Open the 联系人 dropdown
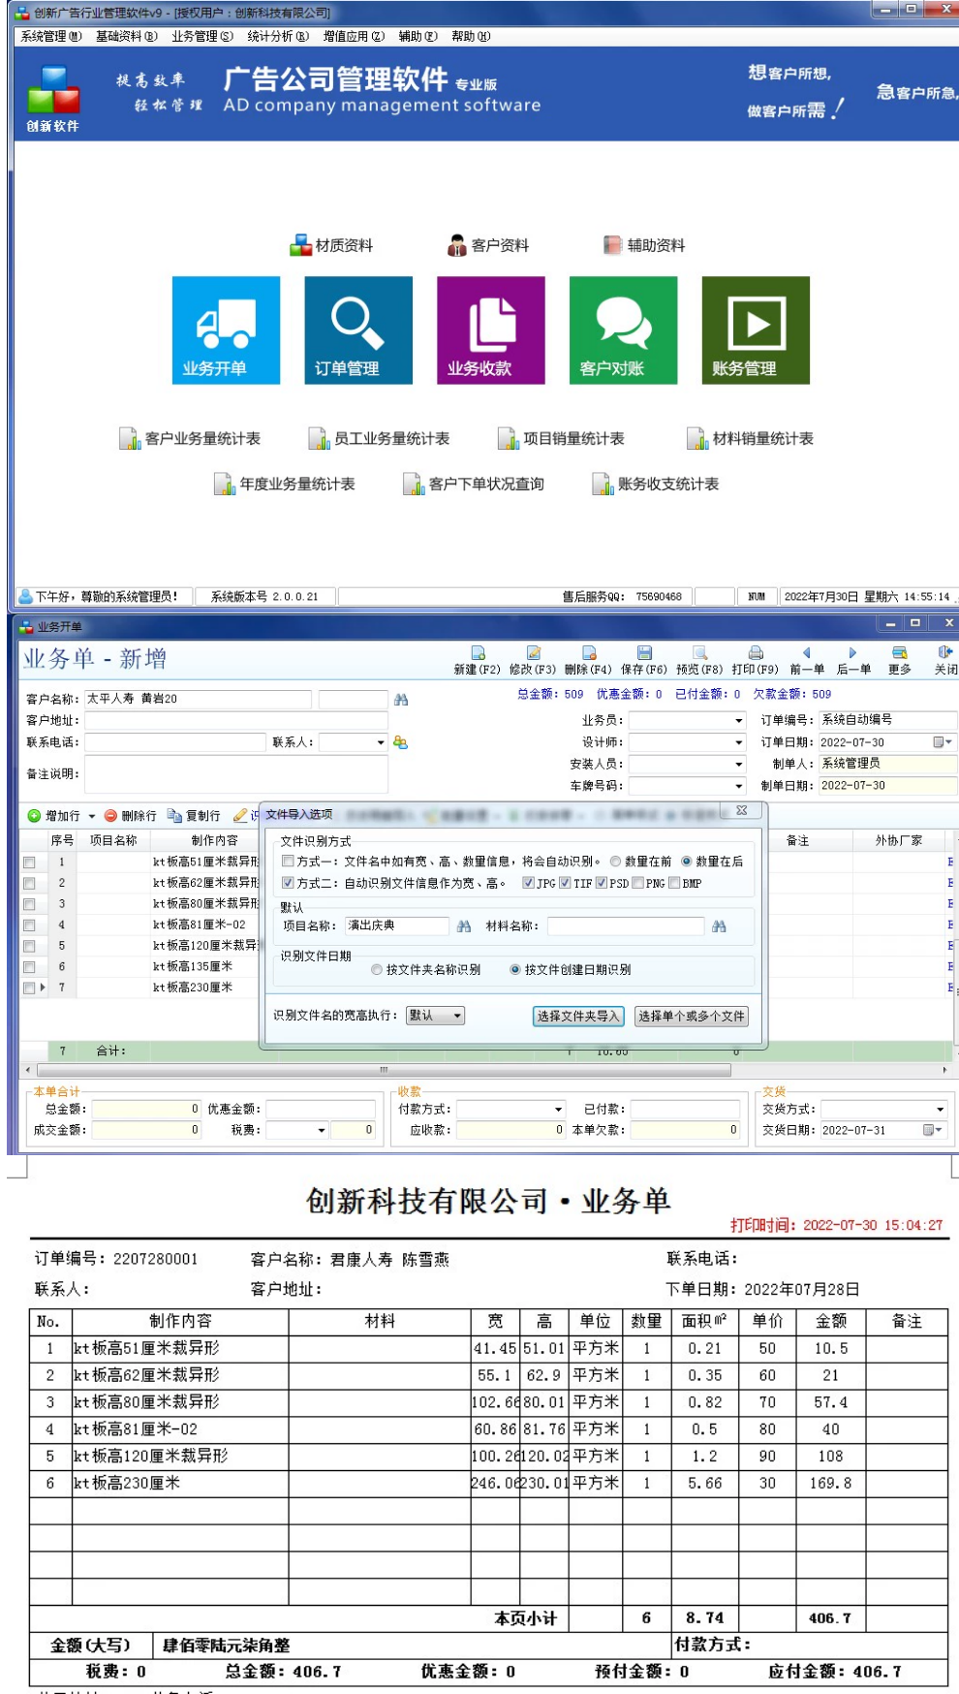Viewport: 959px width, 1694px height. pos(381,742)
